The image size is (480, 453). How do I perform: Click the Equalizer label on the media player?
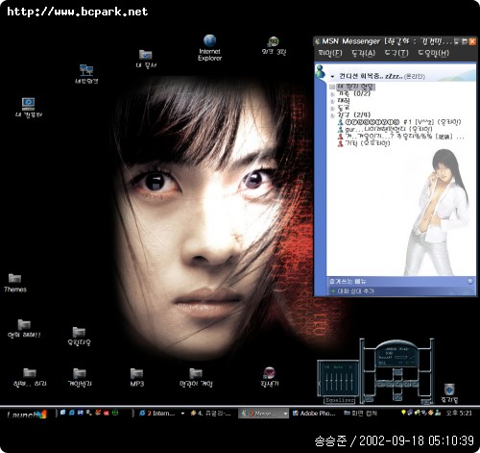339,400
